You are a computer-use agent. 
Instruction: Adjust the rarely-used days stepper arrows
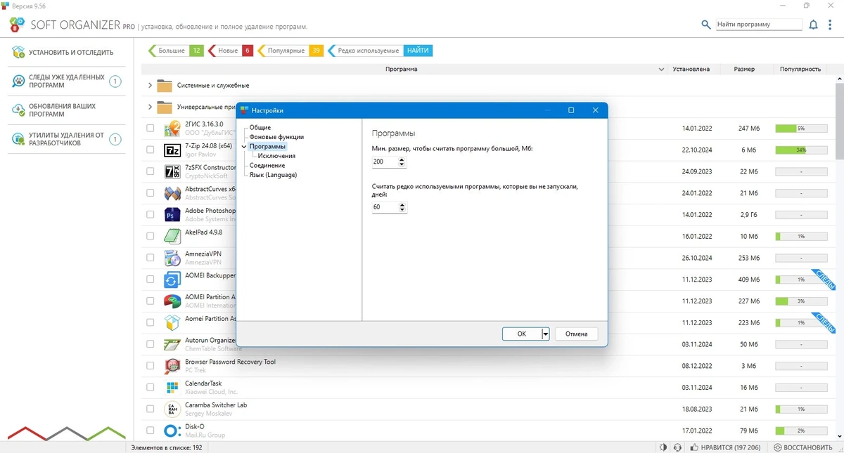click(402, 207)
